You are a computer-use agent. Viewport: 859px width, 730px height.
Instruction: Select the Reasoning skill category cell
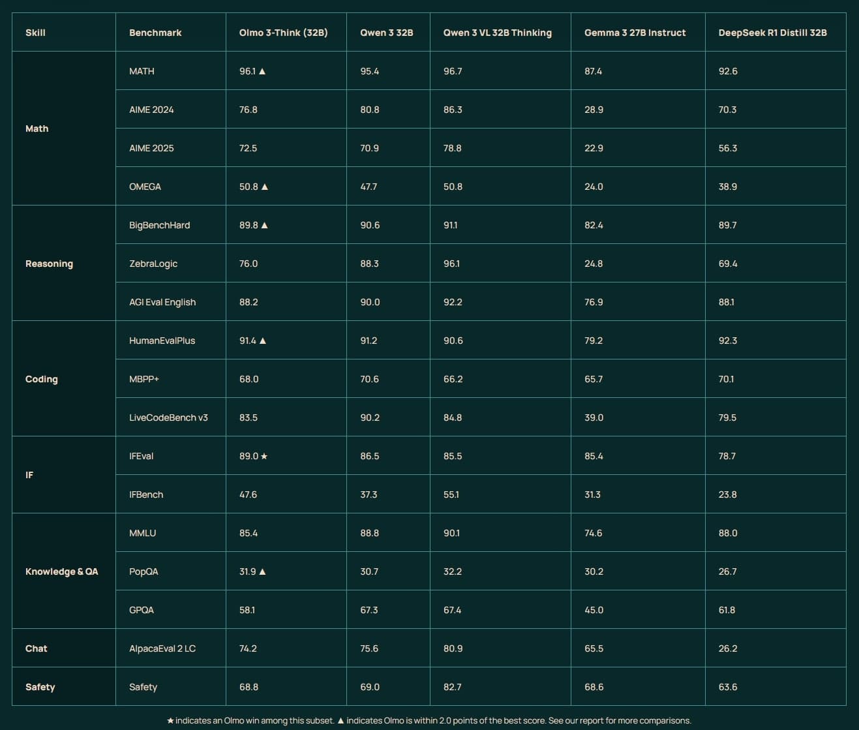49,264
